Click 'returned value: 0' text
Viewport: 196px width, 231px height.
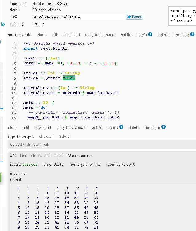point(121,165)
